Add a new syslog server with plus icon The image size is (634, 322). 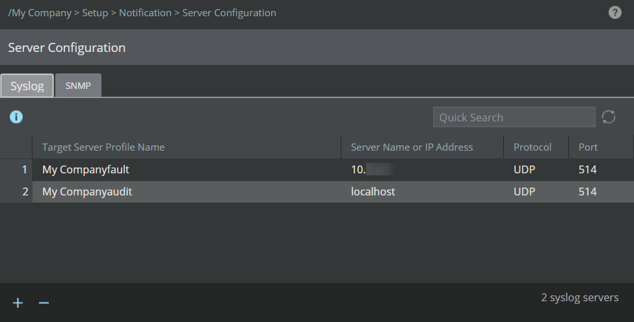point(18,303)
